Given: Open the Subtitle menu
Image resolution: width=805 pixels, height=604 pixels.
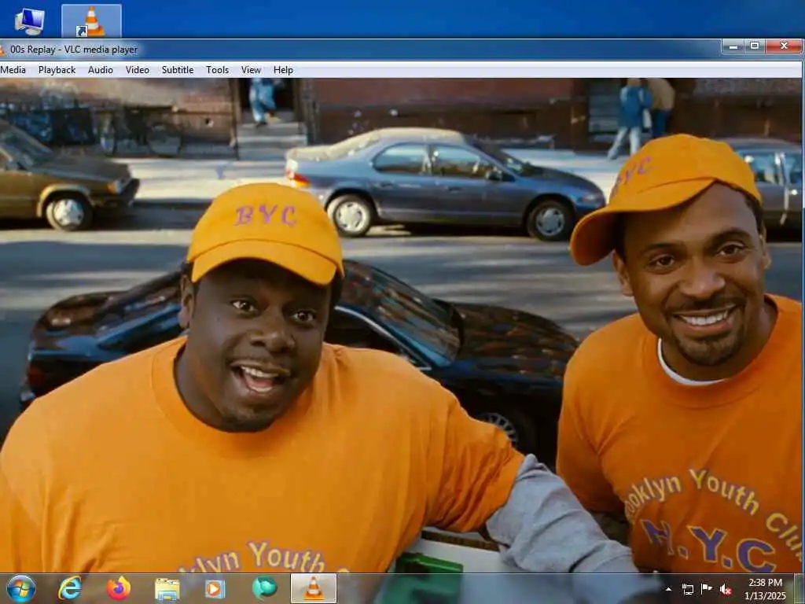Looking at the screenshot, I should pos(178,70).
